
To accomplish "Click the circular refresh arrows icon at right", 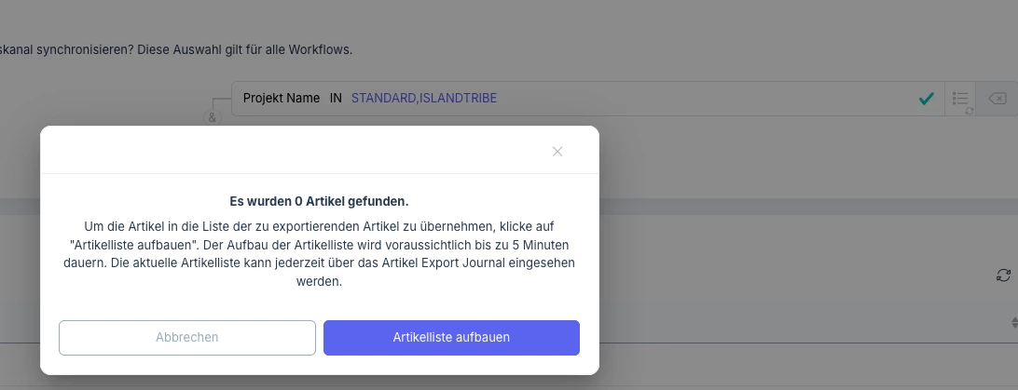I will (x=1003, y=276).
